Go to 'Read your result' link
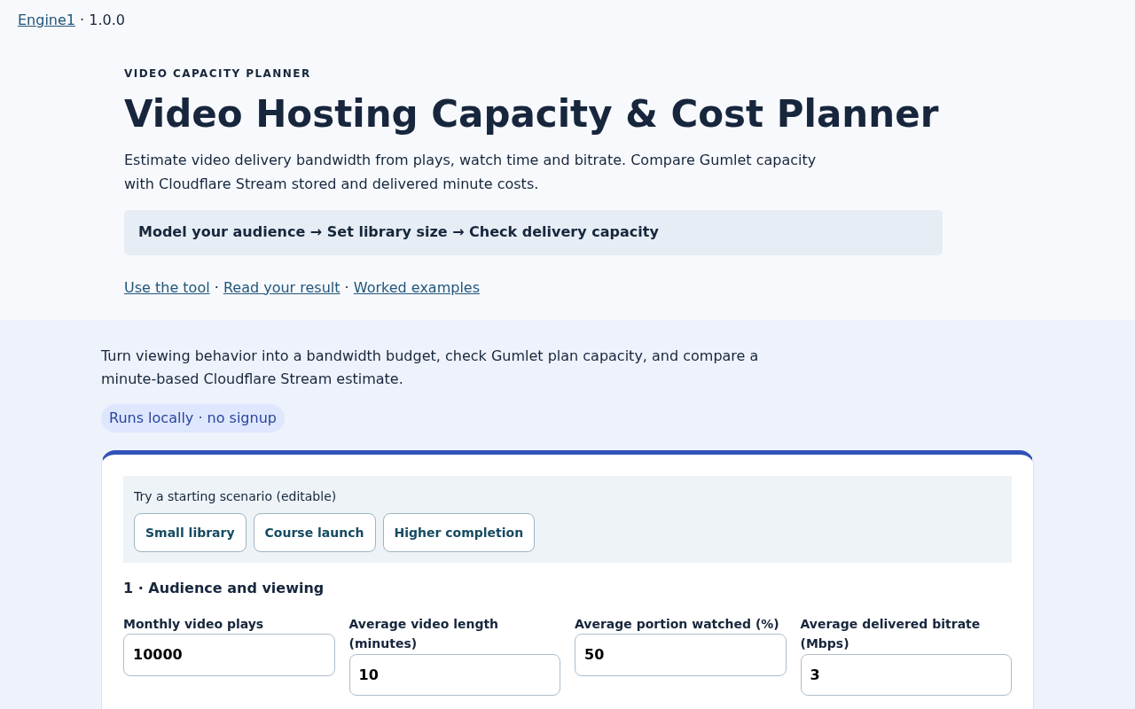Image resolution: width=1135 pixels, height=709 pixels. [x=281, y=287]
